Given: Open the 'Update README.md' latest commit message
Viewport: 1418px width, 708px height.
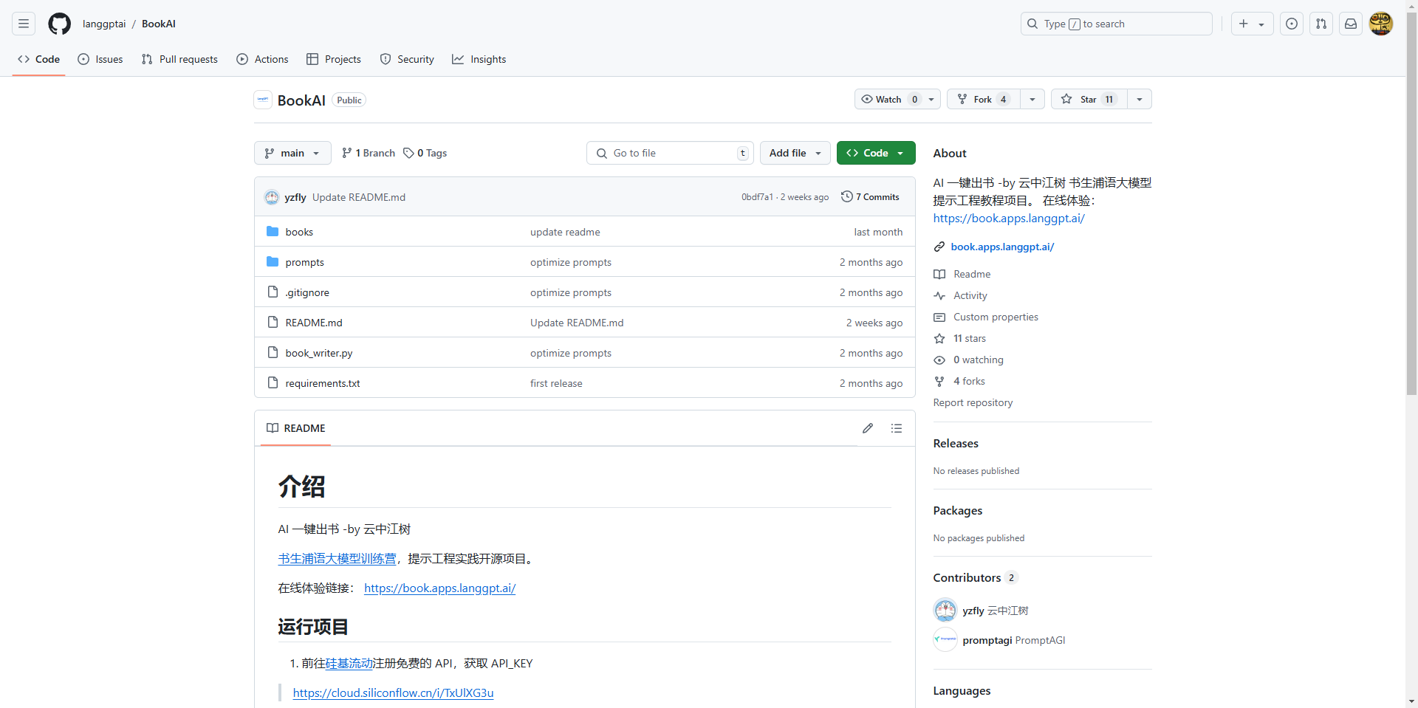Looking at the screenshot, I should (359, 197).
